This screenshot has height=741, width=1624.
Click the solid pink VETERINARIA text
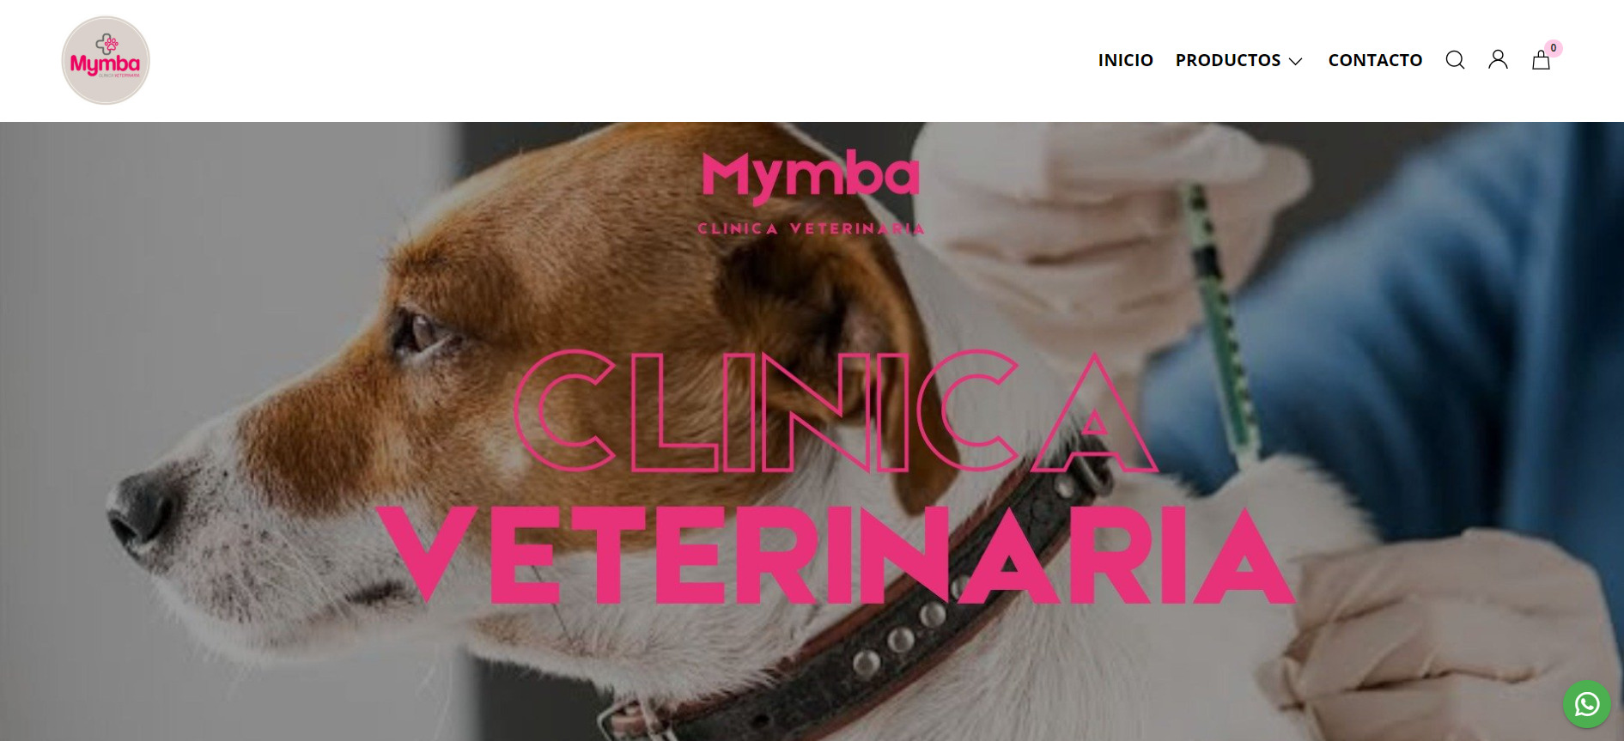coord(835,555)
